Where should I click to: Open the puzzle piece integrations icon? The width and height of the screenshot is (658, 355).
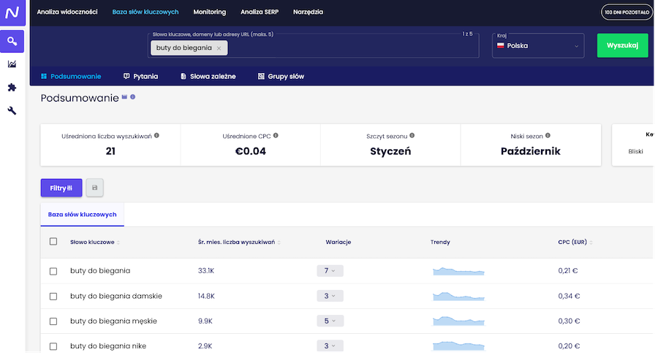(x=12, y=87)
